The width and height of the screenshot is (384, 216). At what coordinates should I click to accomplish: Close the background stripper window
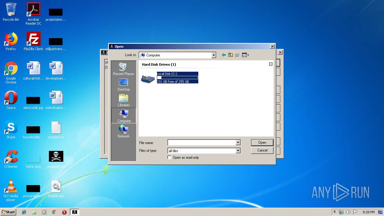pos(280,52)
